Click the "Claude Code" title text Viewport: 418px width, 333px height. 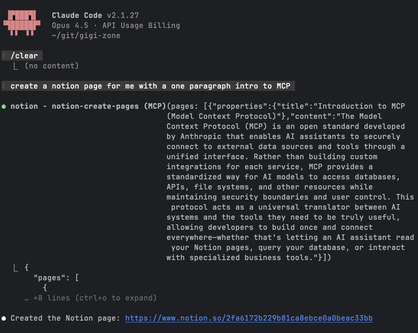tap(77, 16)
